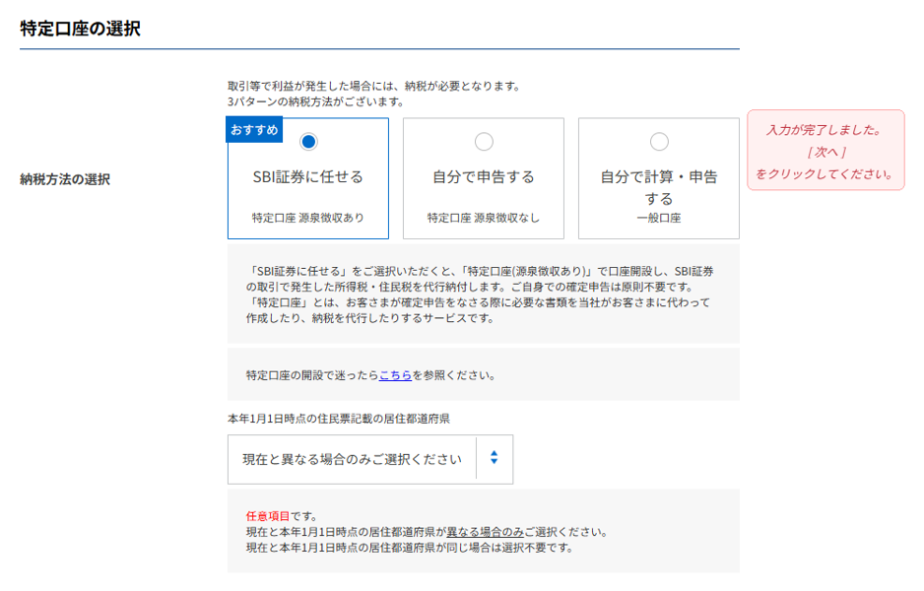Screen dimensions: 924x591
Task: Click the 入力が完了しました notice box
Action: click(825, 151)
